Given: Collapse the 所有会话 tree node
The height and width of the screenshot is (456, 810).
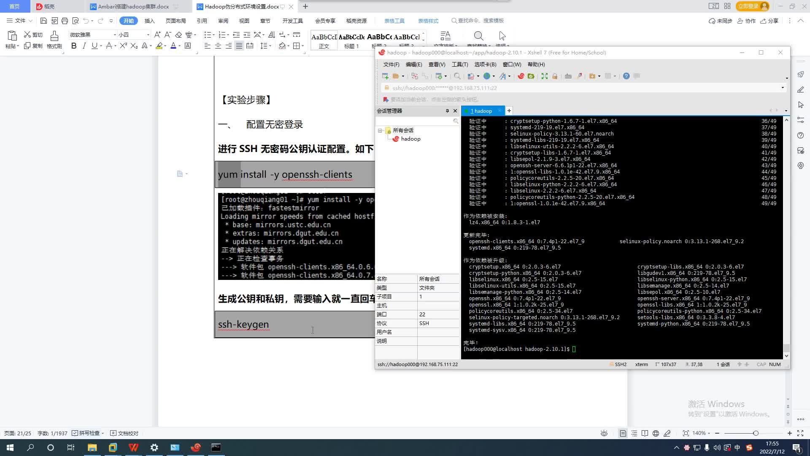Looking at the screenshot, I should click(x=380, y=130).
